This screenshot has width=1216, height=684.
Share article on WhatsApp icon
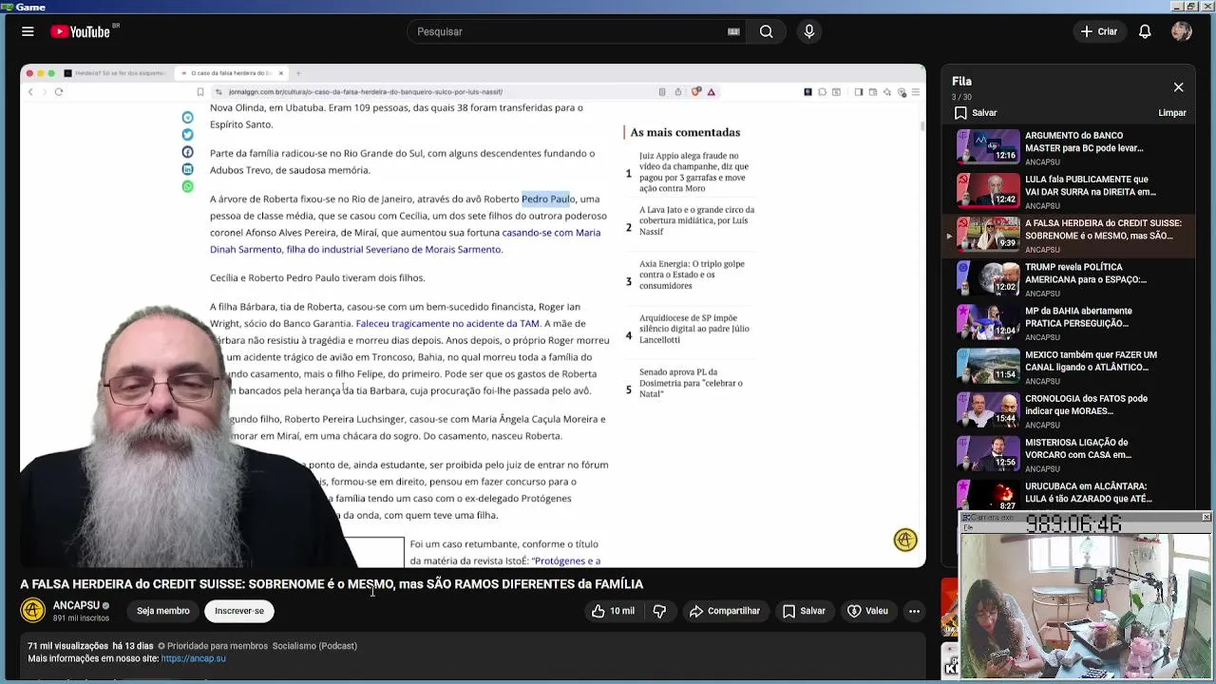(187, 186)
